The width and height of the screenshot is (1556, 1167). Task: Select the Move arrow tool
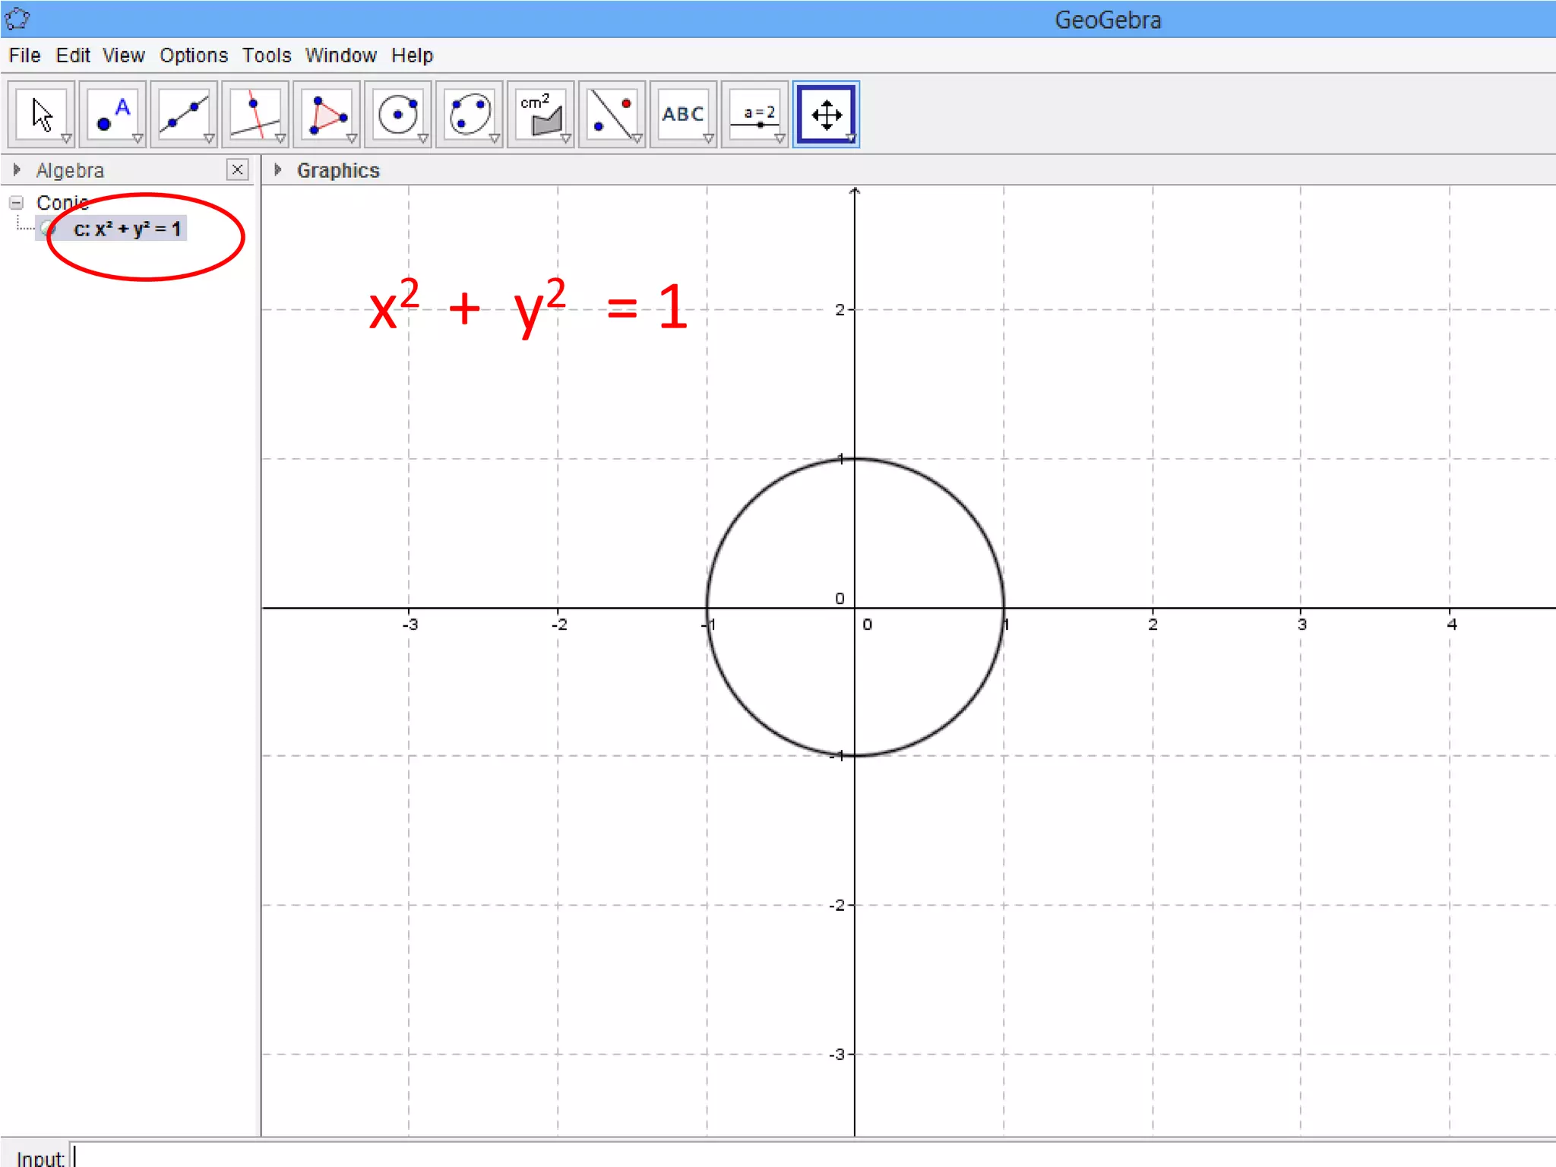tap(42, 114)
